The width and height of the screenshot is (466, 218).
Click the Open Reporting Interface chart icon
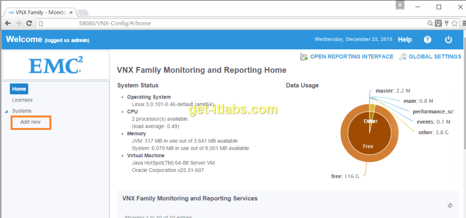304,57
